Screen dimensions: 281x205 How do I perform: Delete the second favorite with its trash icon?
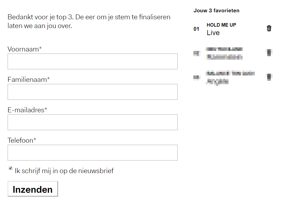coord(269,52)
